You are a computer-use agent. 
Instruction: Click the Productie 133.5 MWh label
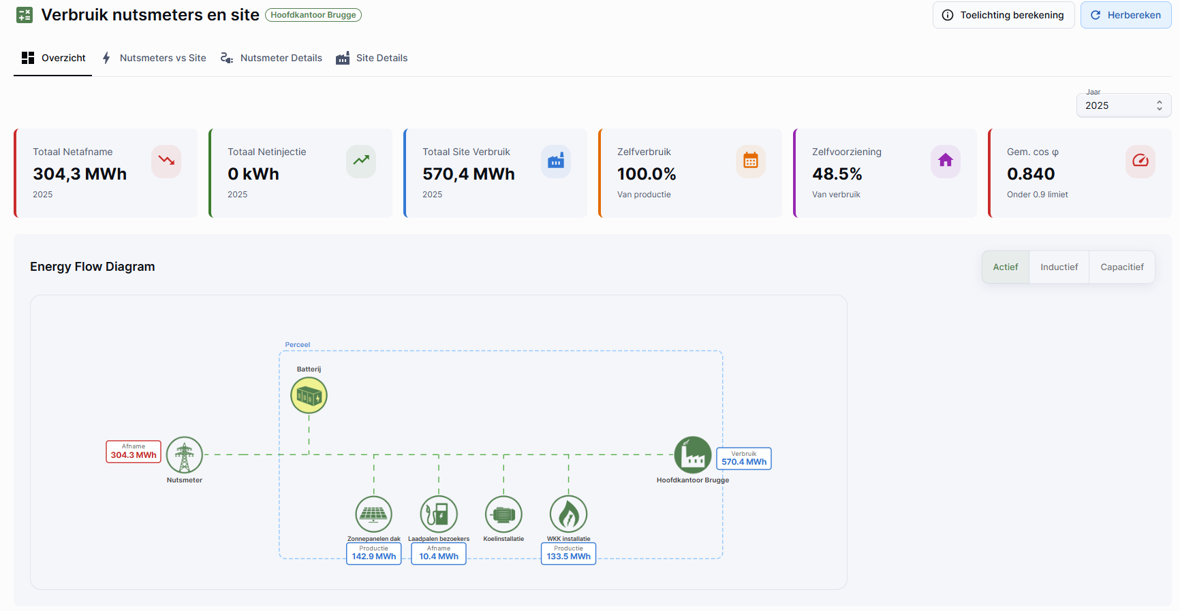[569, 553]
